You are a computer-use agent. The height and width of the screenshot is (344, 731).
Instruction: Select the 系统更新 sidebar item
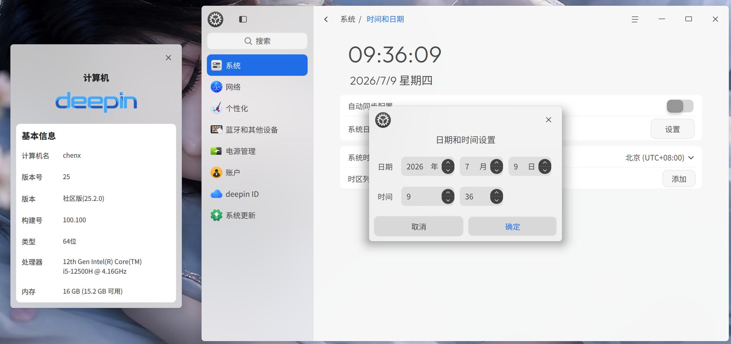tap(257, 215)
